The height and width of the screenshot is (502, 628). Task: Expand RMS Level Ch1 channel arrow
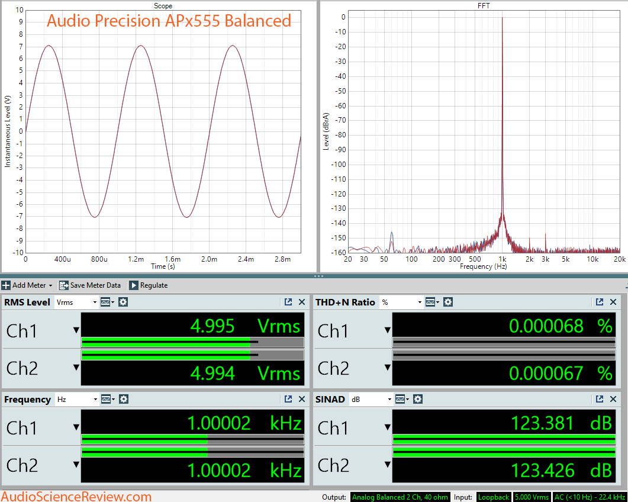tap(76, 330)
